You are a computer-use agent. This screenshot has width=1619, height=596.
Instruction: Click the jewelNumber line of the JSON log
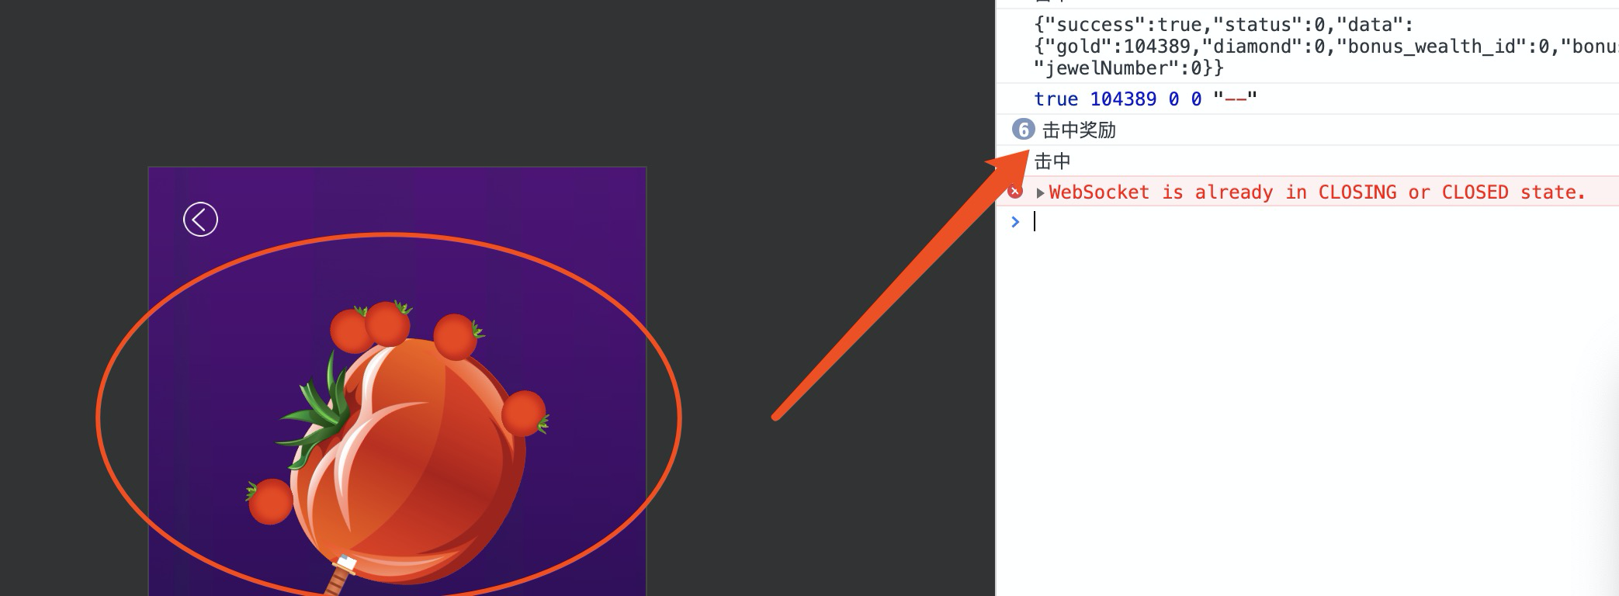click(x=1128, y=68)
